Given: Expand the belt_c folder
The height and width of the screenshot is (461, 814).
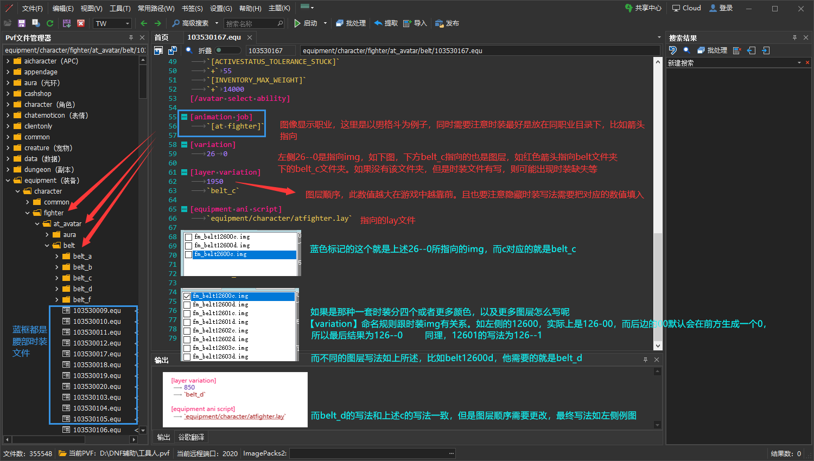Looking at the screenshot, I should pyautogui.click(x=58, y=278).
